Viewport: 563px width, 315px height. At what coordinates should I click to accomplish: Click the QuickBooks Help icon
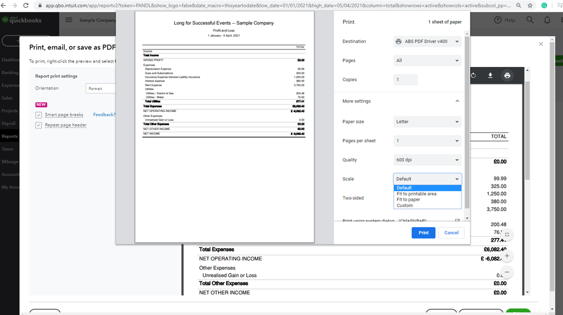[x=498, y=20]
